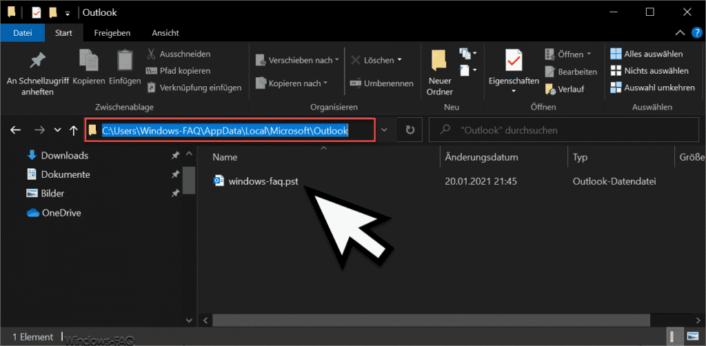Navigate forward with the right arrow
Image resolution: width=706 pixels, height=346 pixels.
click(39, 130)
